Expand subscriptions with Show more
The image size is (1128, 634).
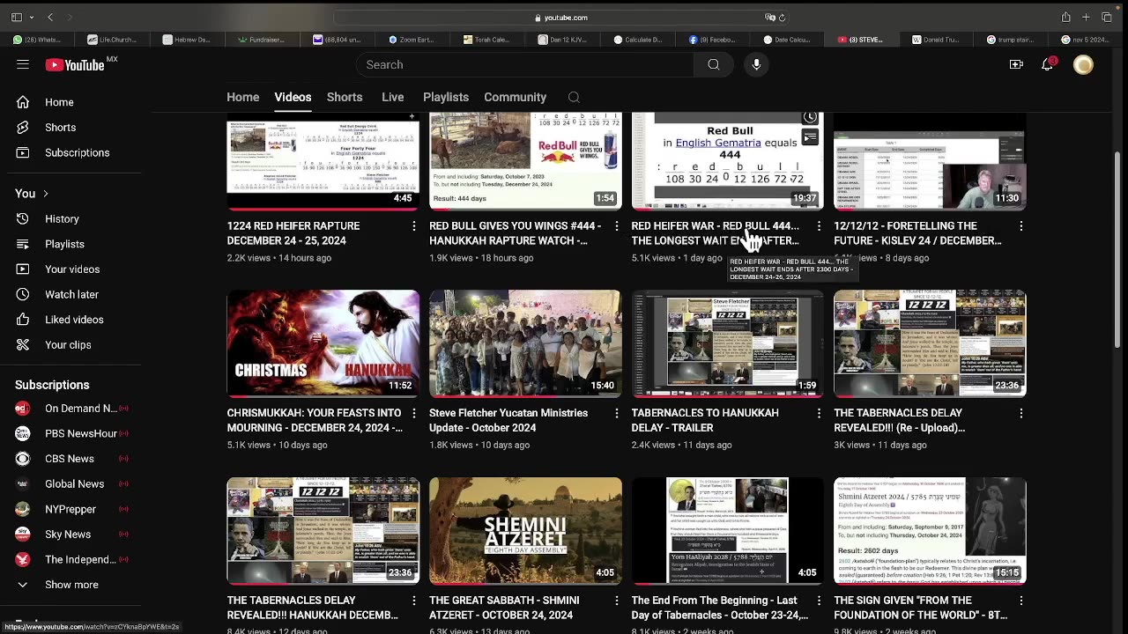(x=70, y=585)
